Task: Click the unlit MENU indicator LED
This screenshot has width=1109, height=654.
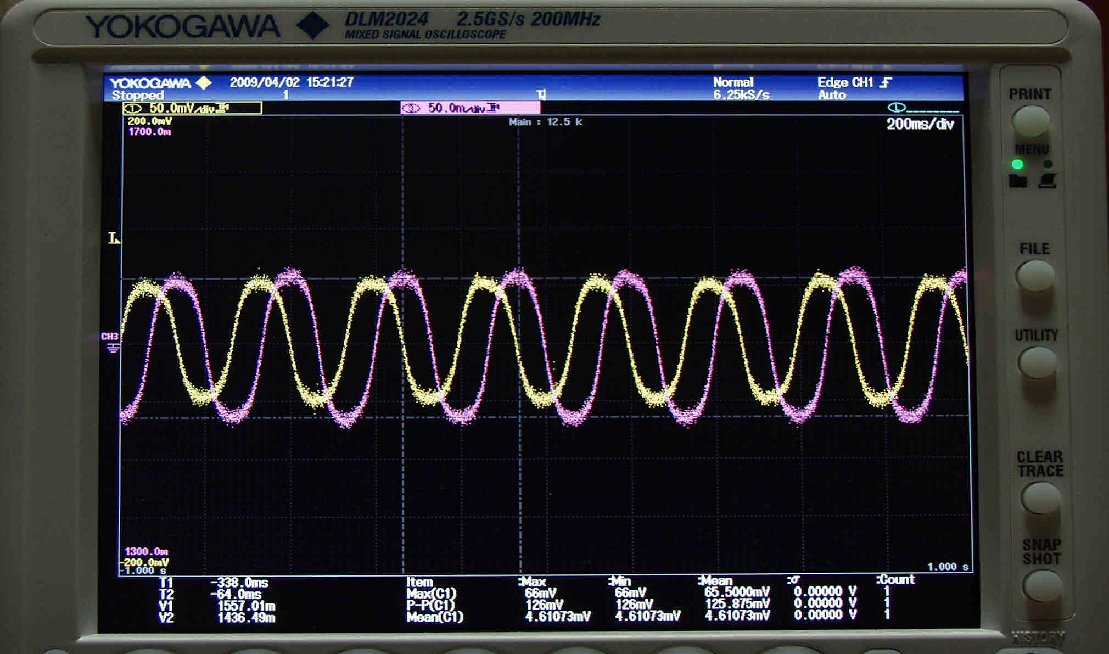Action: tap(1048, 164)
